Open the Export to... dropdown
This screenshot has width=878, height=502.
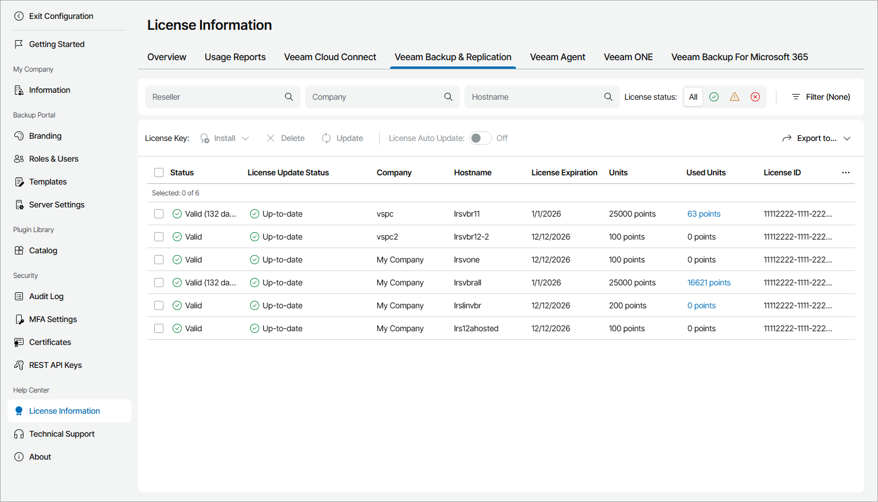coord(817,138)
